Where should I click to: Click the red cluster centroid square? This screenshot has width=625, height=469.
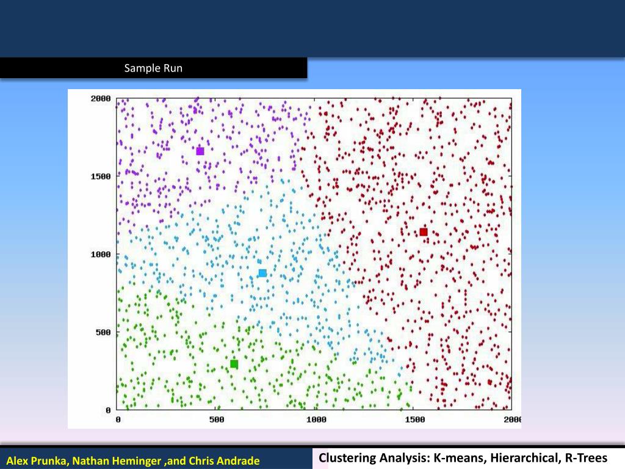[x=424, y=232]
